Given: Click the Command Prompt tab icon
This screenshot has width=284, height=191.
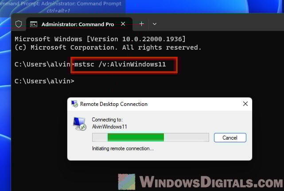Looking at the screenshot, I should [x=34, y=24].
